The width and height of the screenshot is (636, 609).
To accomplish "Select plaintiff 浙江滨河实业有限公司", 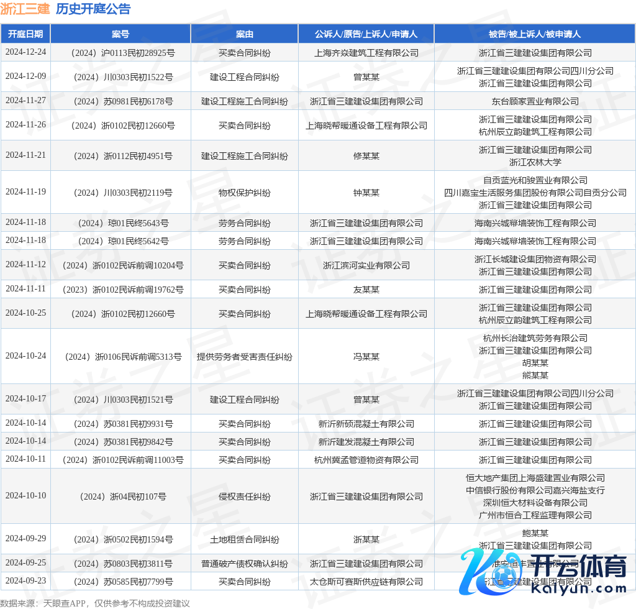I will 366,265.
